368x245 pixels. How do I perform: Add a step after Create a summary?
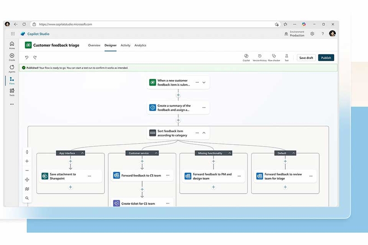(x=178, y=120)
